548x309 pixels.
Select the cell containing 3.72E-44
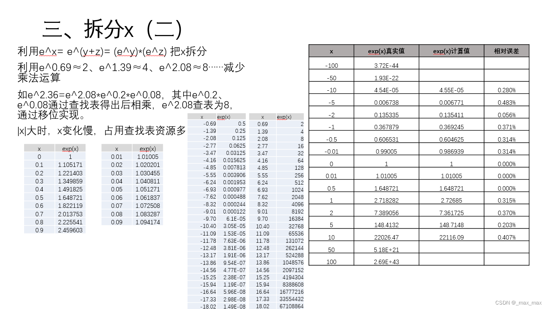(386, 65)
